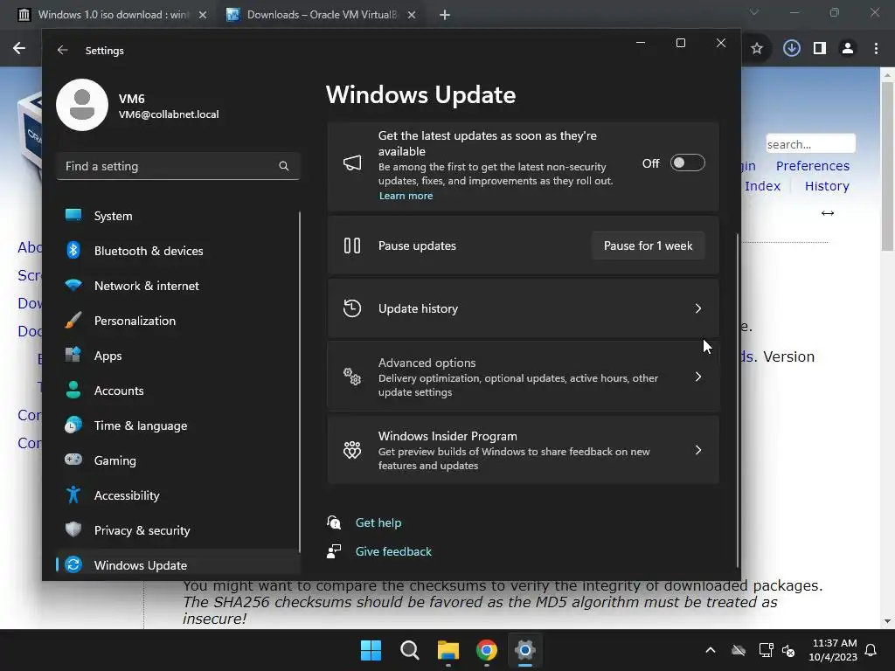Click the Advanced options gears icon
Screen dimensions: 895x671
[x=352, y=377]
